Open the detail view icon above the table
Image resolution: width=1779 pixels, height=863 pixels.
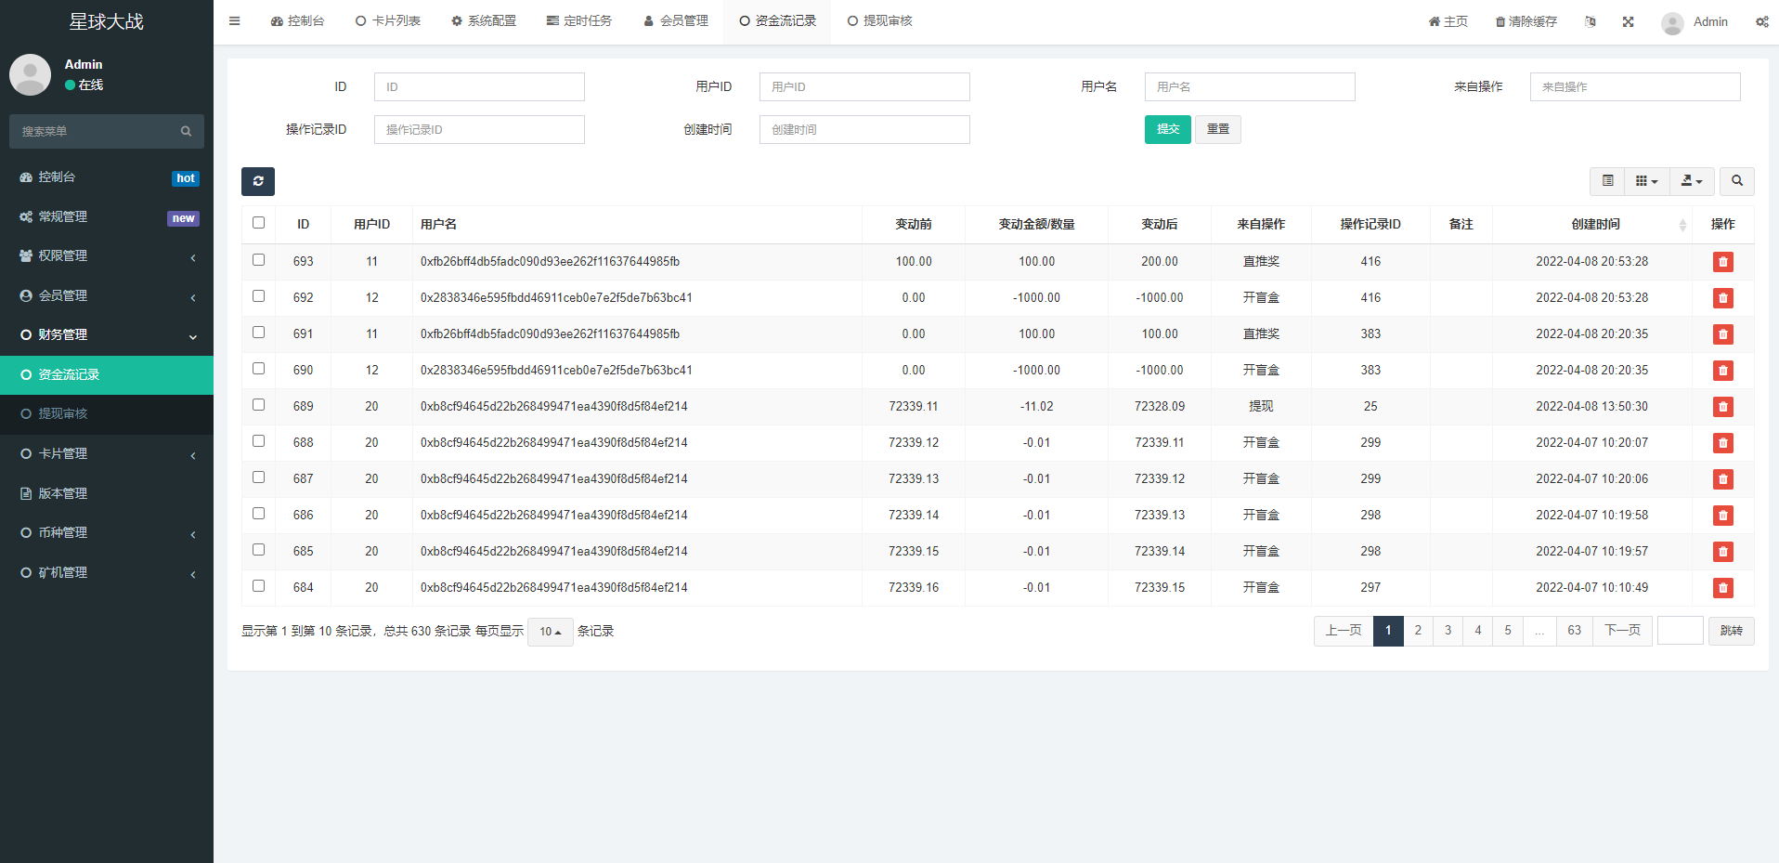click(x=1606, y=181)
